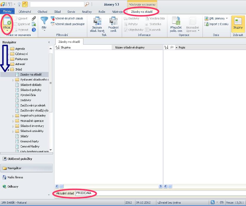Viewport: 246px width, 206px height.
Task: Print the Prodejní ceník price list
Action: click(113, 24)
